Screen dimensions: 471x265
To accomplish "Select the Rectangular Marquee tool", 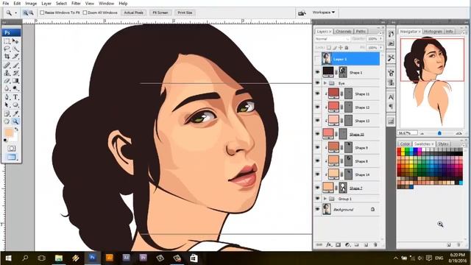I will tap(7, 41).
